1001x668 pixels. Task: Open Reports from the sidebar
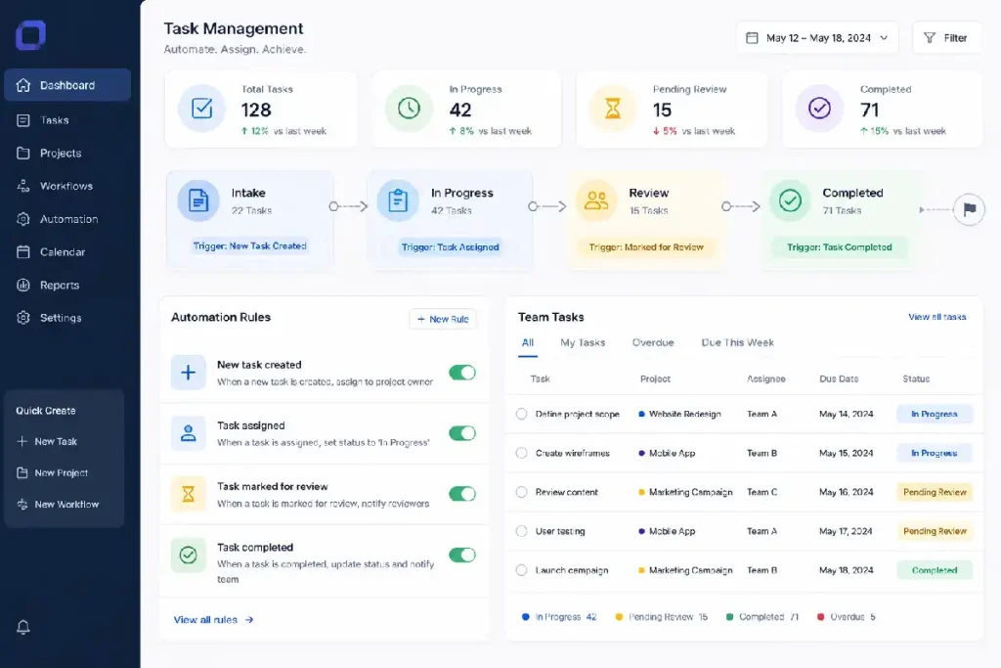[x=67, y=285]
